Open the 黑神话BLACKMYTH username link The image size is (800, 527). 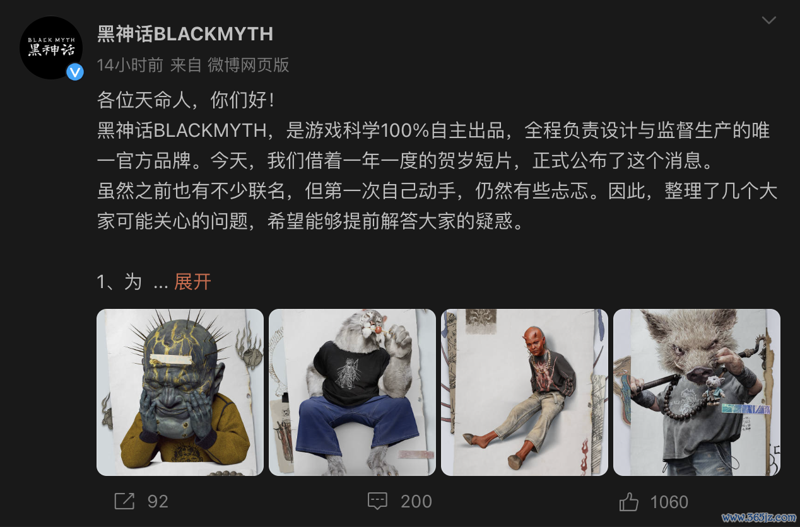tap(185, 33)
